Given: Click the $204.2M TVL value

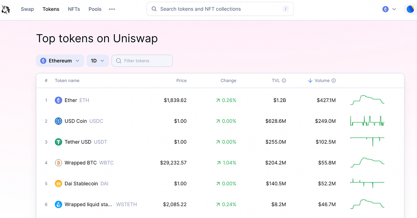Looking at the screenshot, I should click(x=276, y=163).
